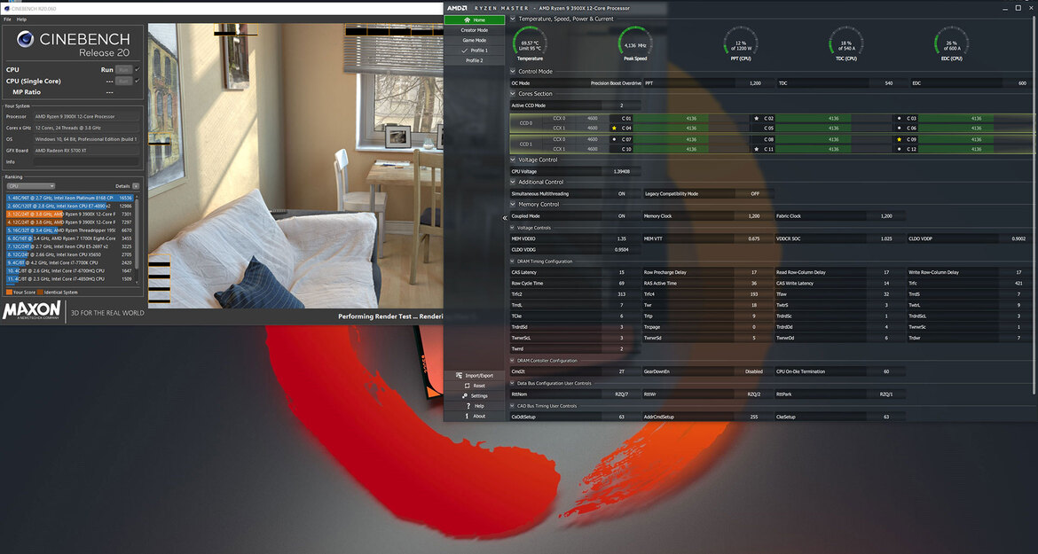Screen dimensions: 1038x554
Task: Click the Temperature gauge
Action: (x=530, y=43)
